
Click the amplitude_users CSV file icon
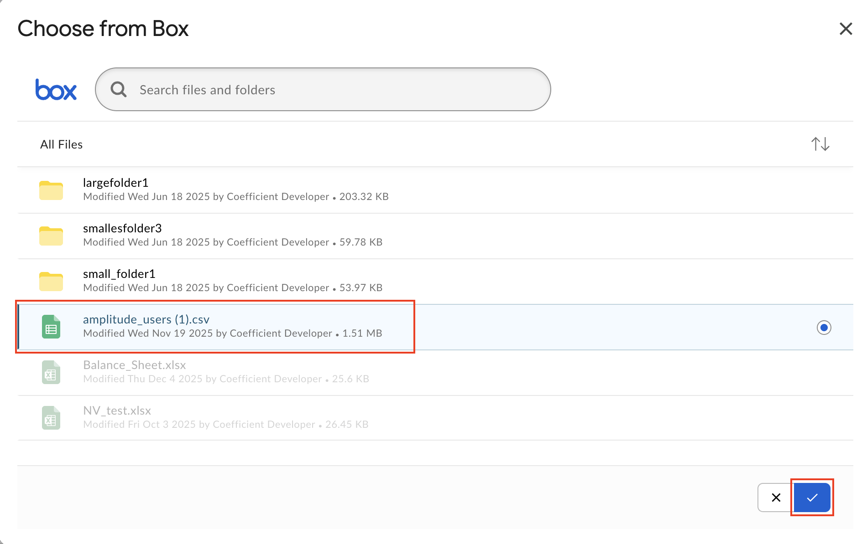coord(51,327)
